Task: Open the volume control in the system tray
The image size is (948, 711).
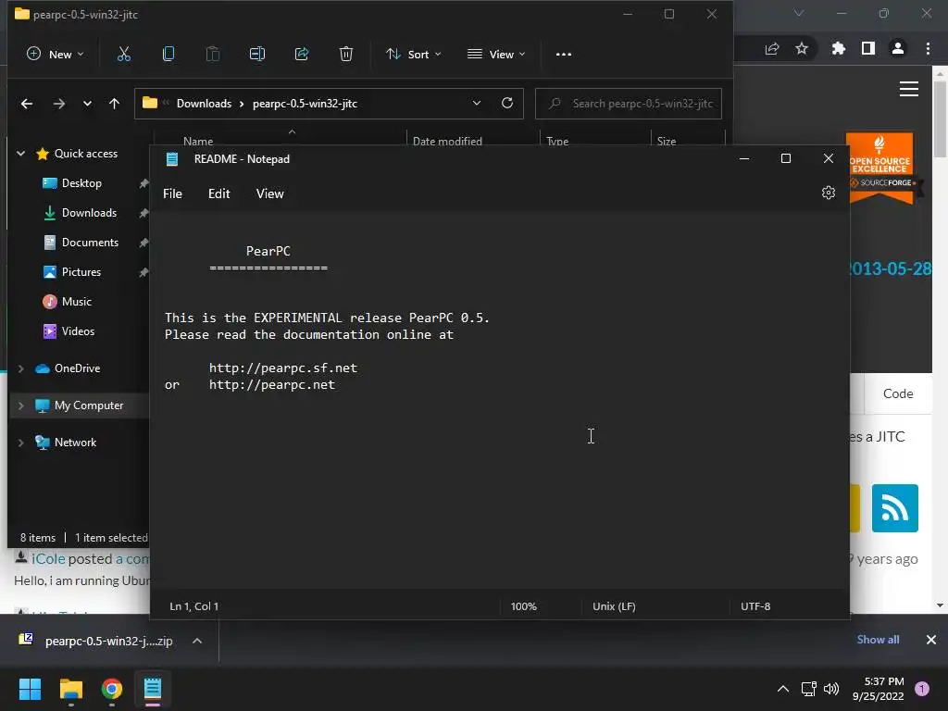Action: pyautogui.click(x=831, y=689)
